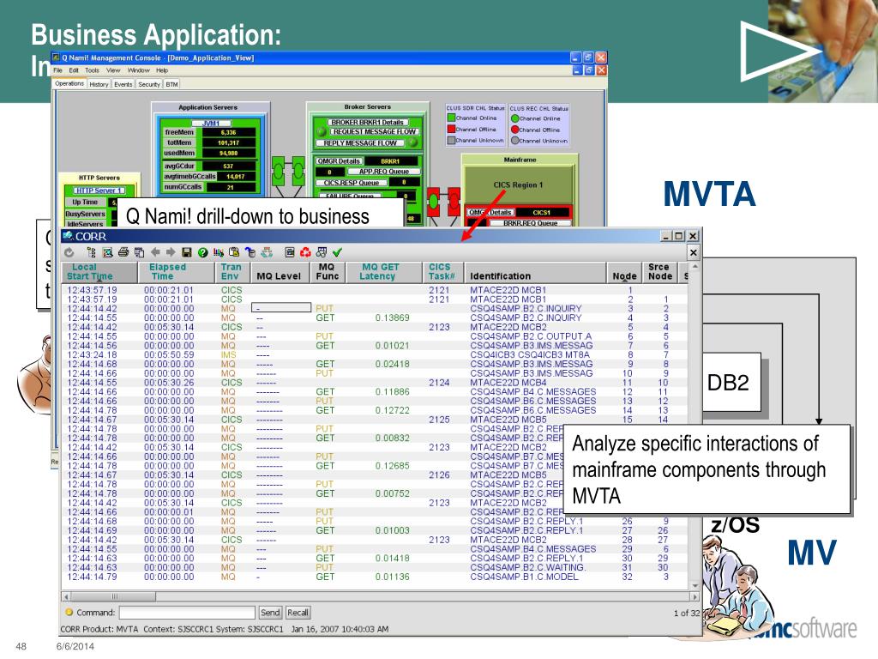
Task: Sort by Srce Node column header
Action: (660, 272)
